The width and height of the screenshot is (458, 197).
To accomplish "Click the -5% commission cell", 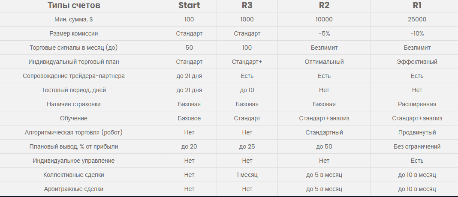I will tap(324, 33).
